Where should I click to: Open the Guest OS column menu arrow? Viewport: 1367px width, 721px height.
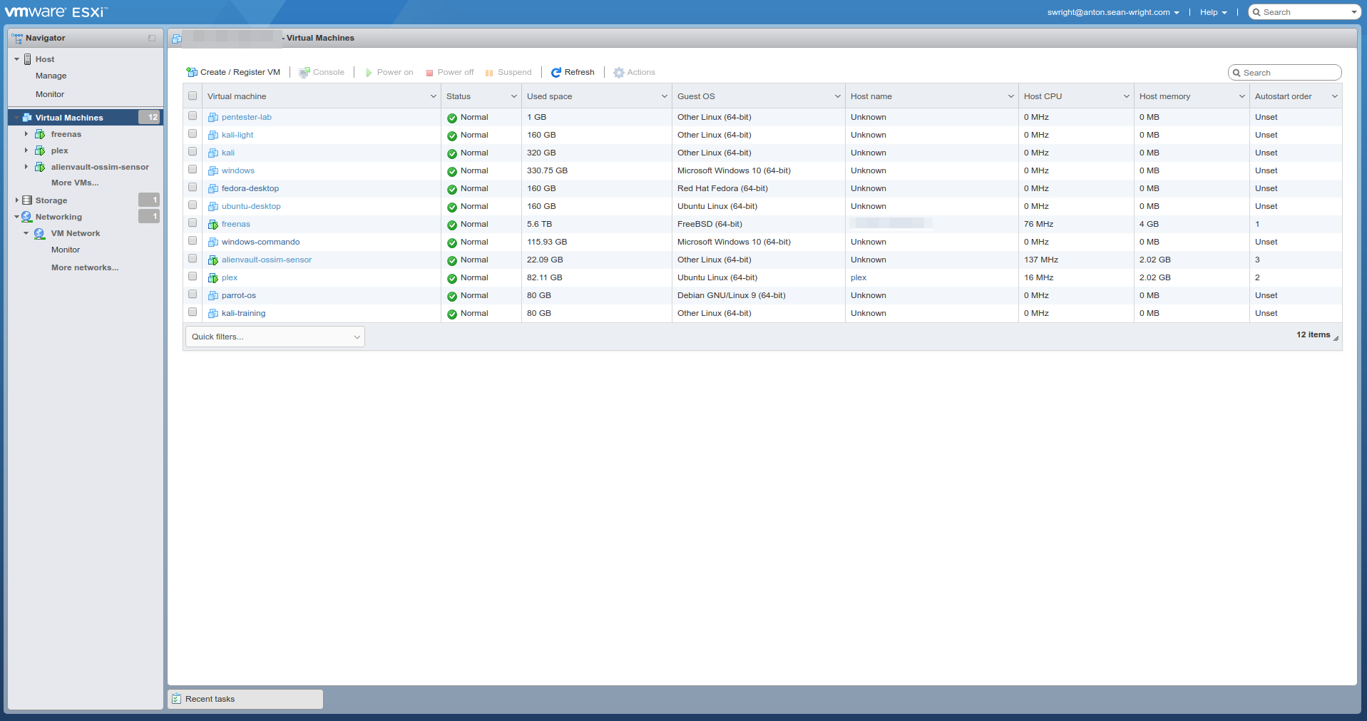pos(837,96)
